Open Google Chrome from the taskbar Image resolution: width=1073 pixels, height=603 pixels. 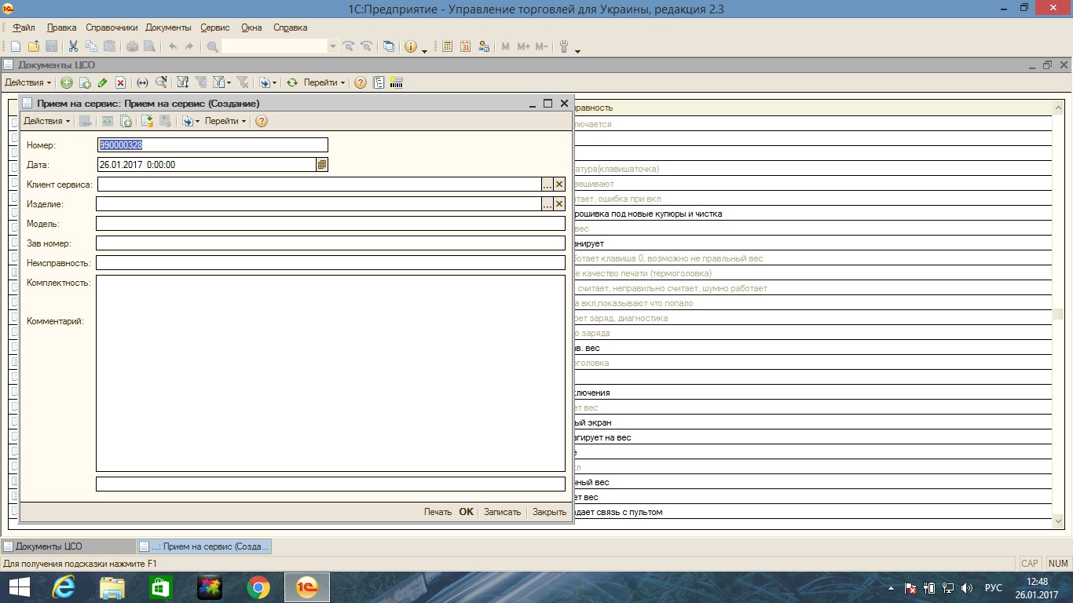tap(258, 587)
